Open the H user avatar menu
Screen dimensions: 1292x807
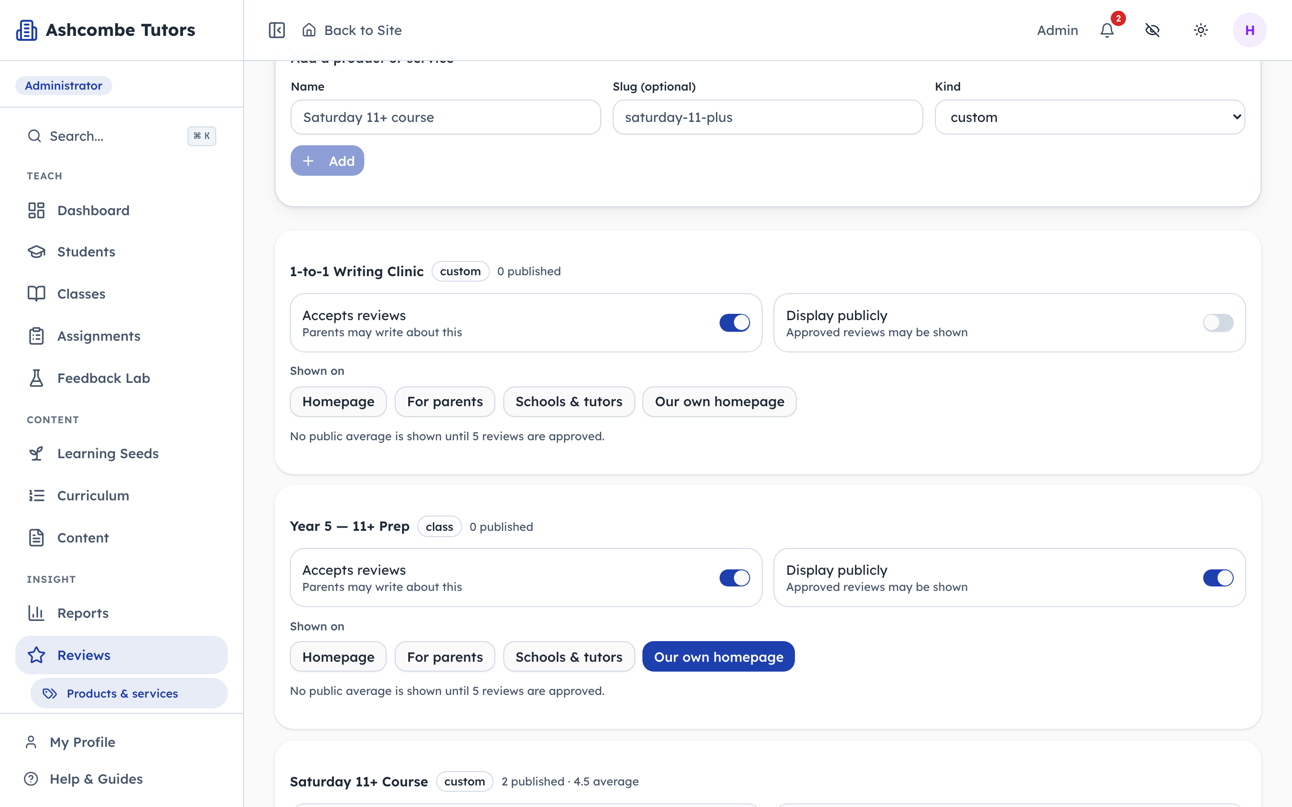pyautogui.click(x=1249, y=30)
